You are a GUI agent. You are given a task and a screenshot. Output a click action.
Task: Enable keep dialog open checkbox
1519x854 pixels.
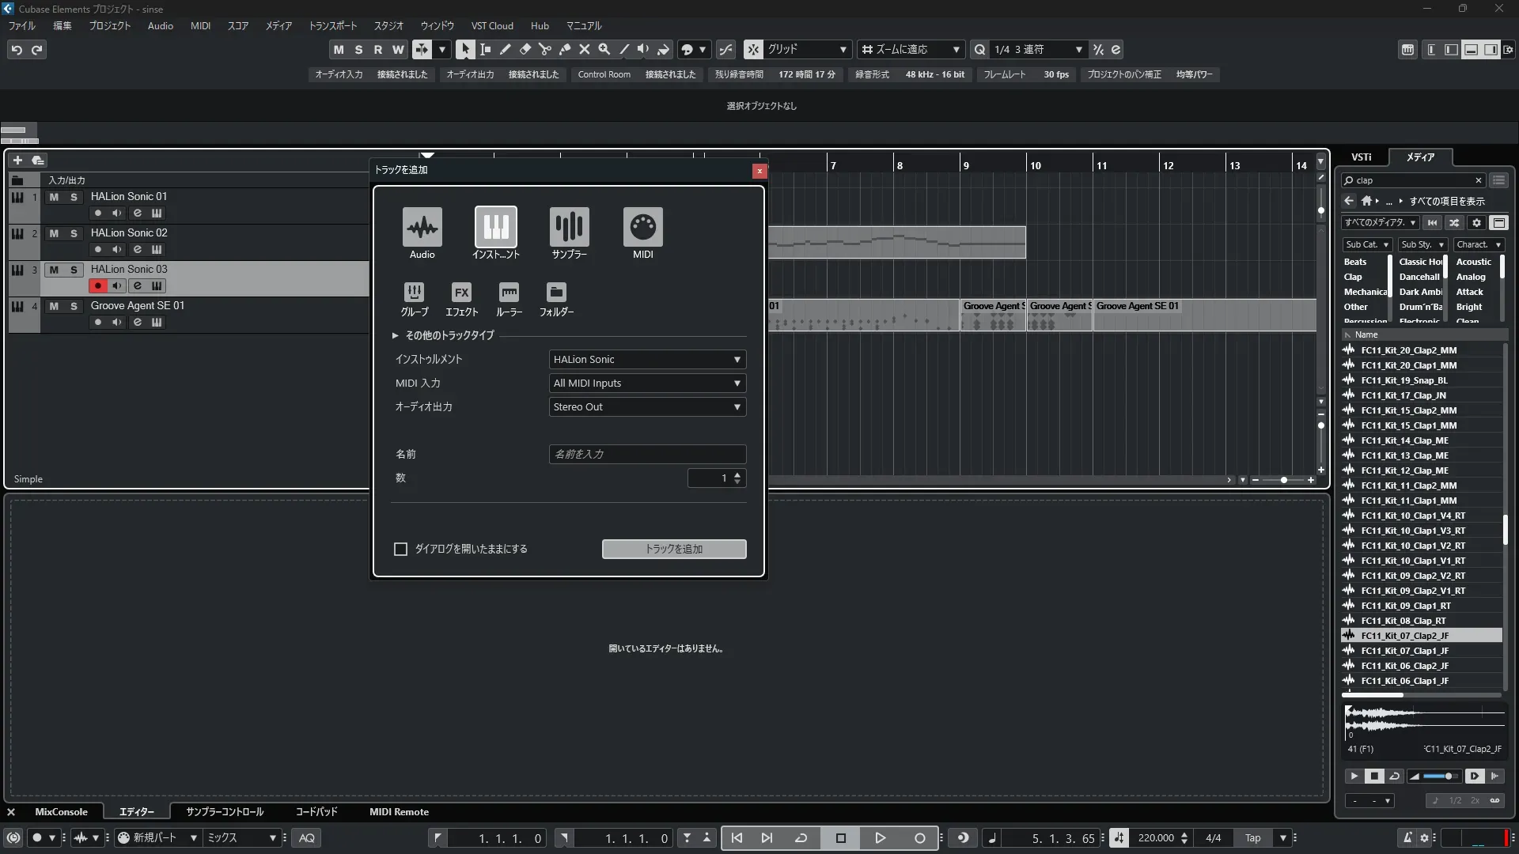tap(401, 549)
